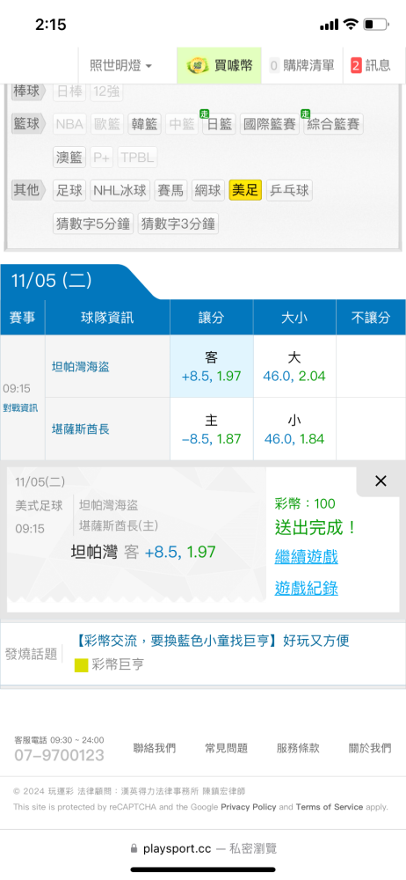Open the 常見問題 footer link
Viewport: 406px width, 880px height.
click(226, 748)
